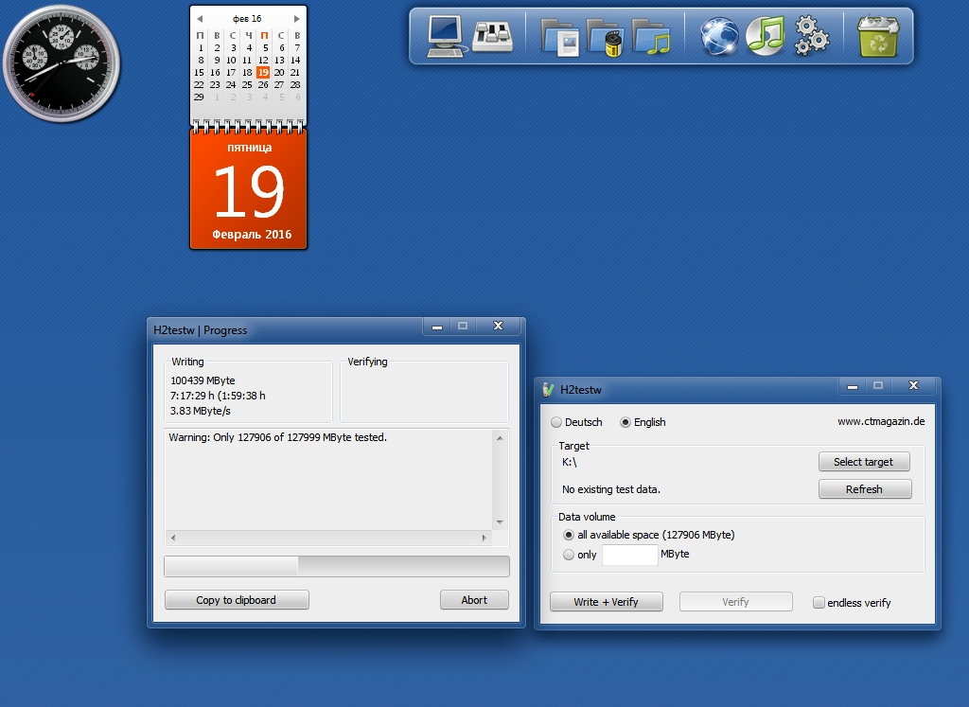The image size is (969, 707).
Task: Click the writing progress bar
Action: pos(336,566)
